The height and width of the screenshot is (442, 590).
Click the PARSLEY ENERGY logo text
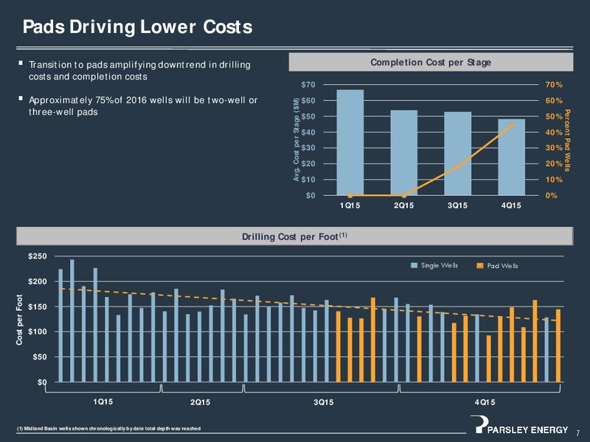tap(527, 429)
